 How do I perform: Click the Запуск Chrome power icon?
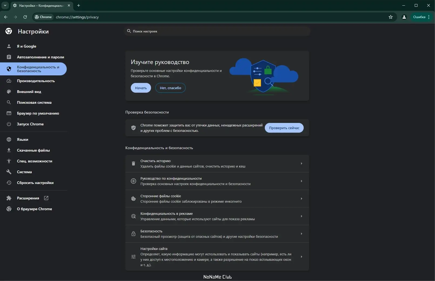pos(9,124)
